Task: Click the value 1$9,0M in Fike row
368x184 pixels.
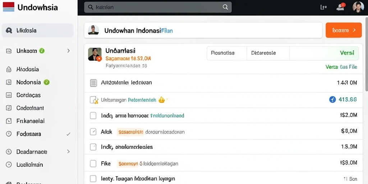Action: pyautogui.click(x=349, y=163)
